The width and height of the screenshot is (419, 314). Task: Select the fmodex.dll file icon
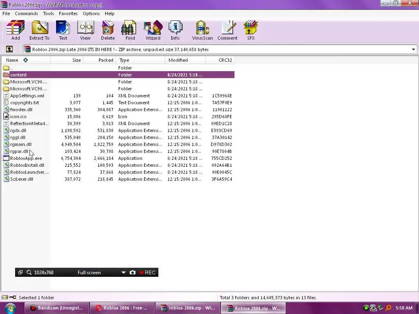[x=6, y=110]
